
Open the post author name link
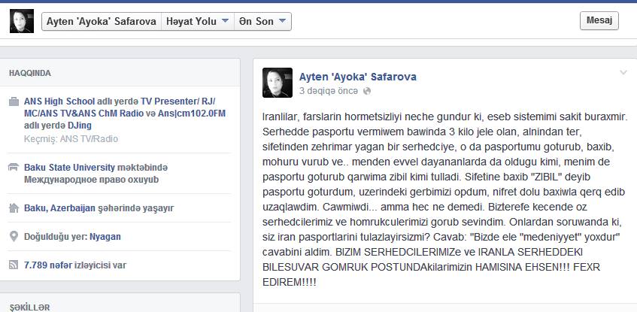click(357, 77)
